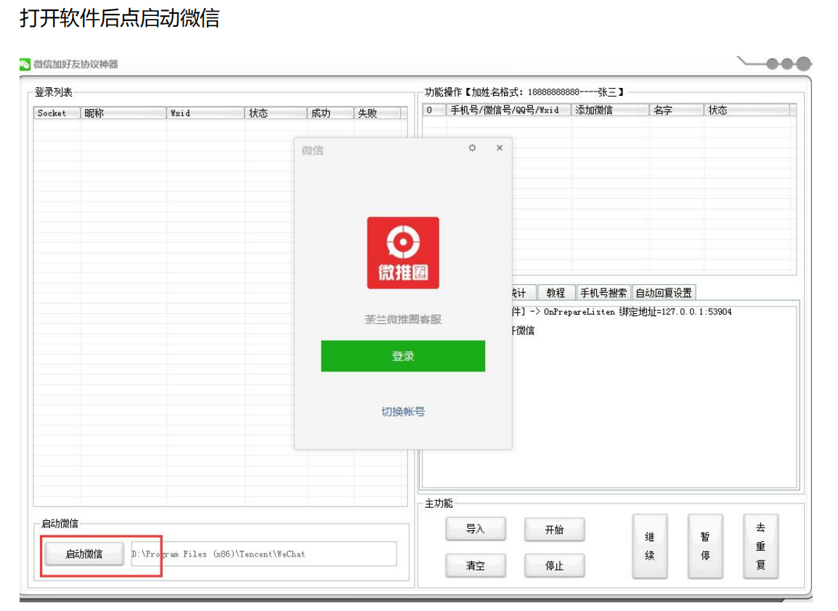Close the WeChat login dialog
This screenshot has width=838, height=611.
pyautogui.click(x=499, y=147)
